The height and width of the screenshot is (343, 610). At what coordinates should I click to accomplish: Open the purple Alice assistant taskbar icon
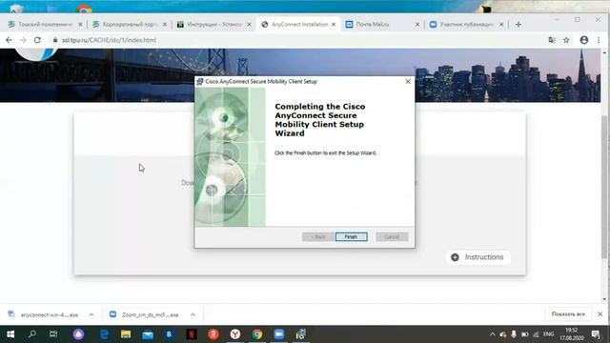[x=78, y=334]
